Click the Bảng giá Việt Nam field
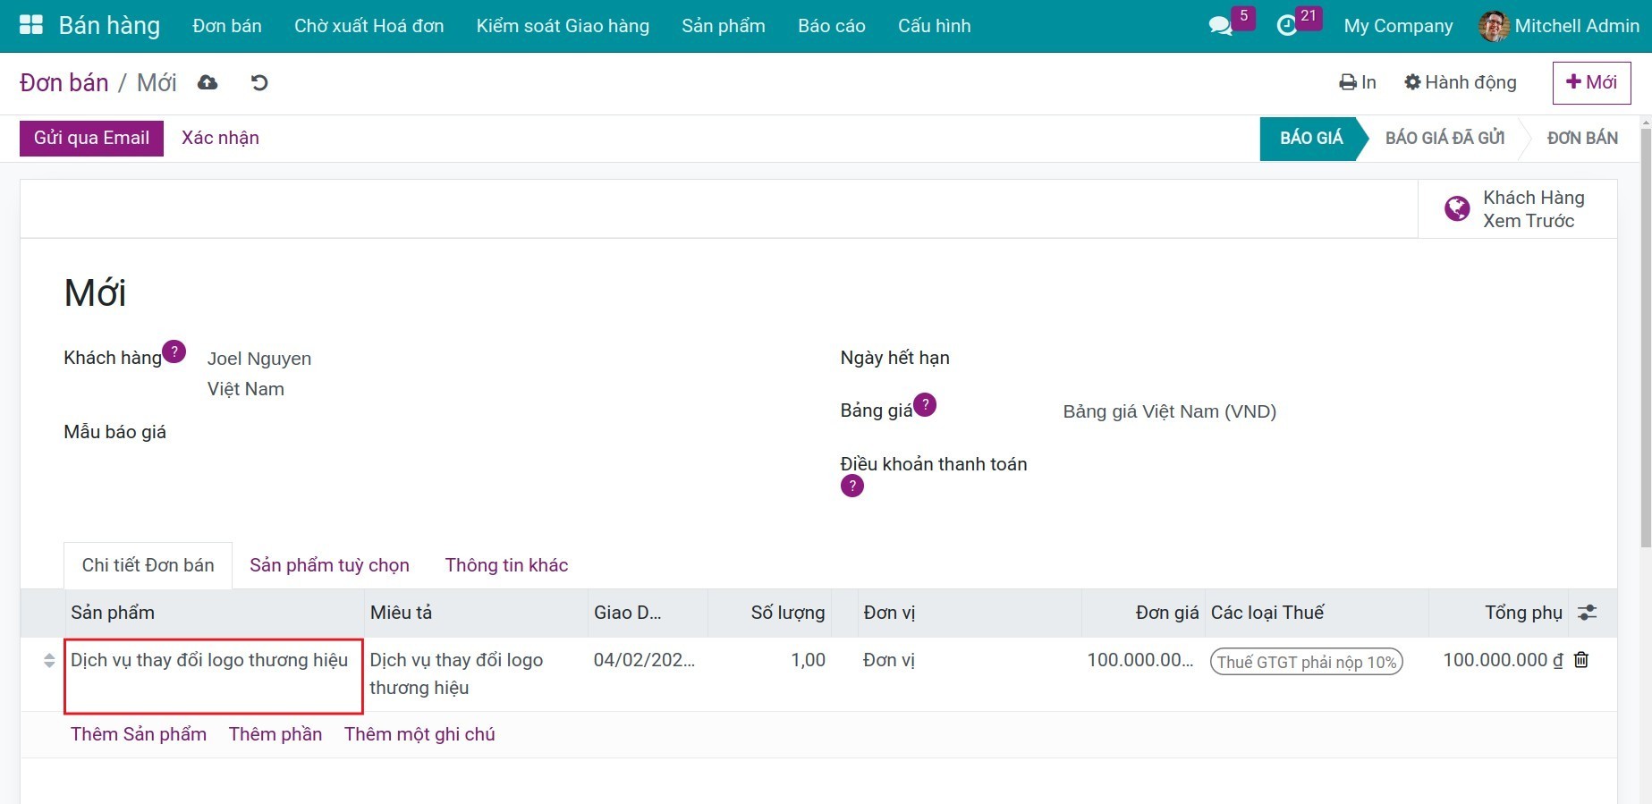The height and width of the screenshot is (804, 1652). click(1169, 411)
